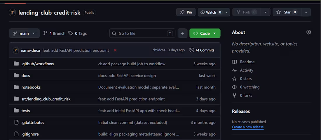321x140 pixels.
Task: Open the .github/workflows folder
Action: 37,64
